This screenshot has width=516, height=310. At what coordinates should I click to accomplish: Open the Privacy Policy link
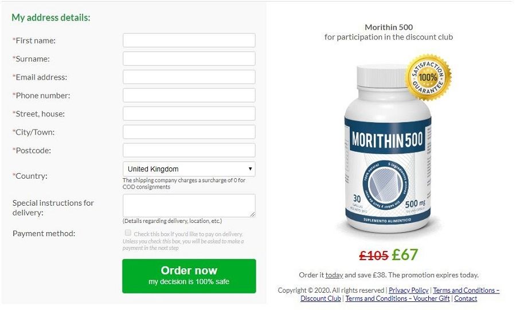(x=408, y=291)
